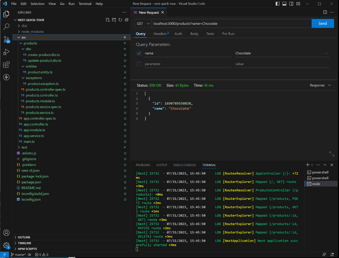The width and height of the screenshot is (339, 258).
Task: Click the master branch in status bar
Action: point(19,254)
